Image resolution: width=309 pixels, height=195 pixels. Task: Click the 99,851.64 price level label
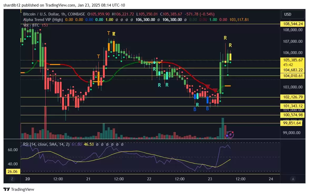point(292,123)
